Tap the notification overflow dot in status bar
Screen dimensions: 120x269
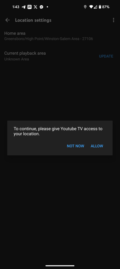[47, 7]
